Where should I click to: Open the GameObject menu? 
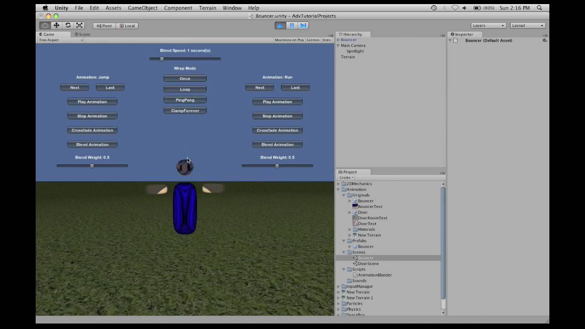pyautogui.click(x=143, y=8)
